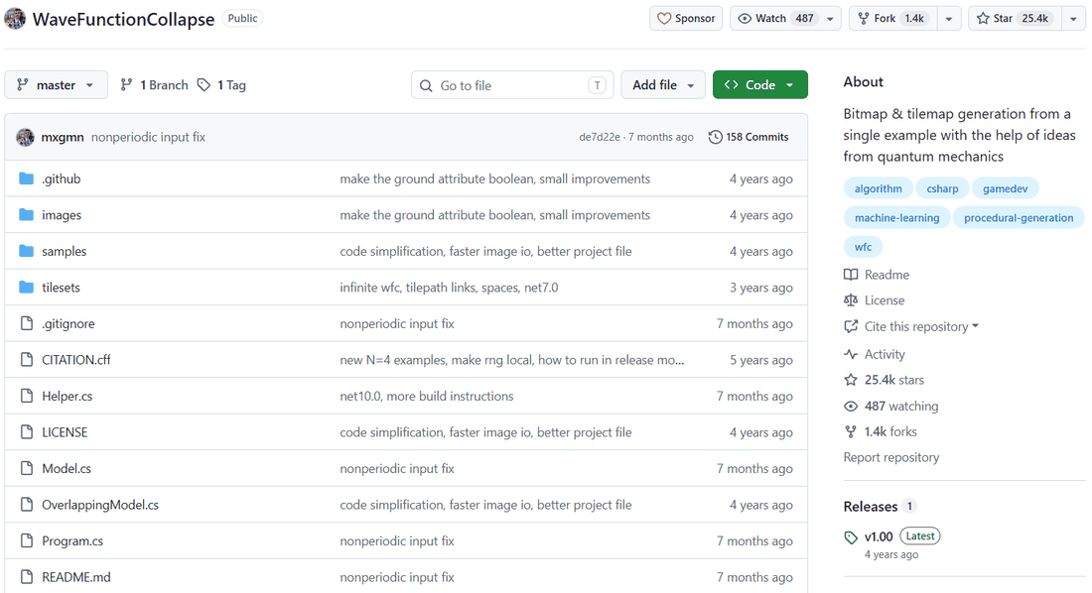Open the Add file dropdown

coord(663,85)
